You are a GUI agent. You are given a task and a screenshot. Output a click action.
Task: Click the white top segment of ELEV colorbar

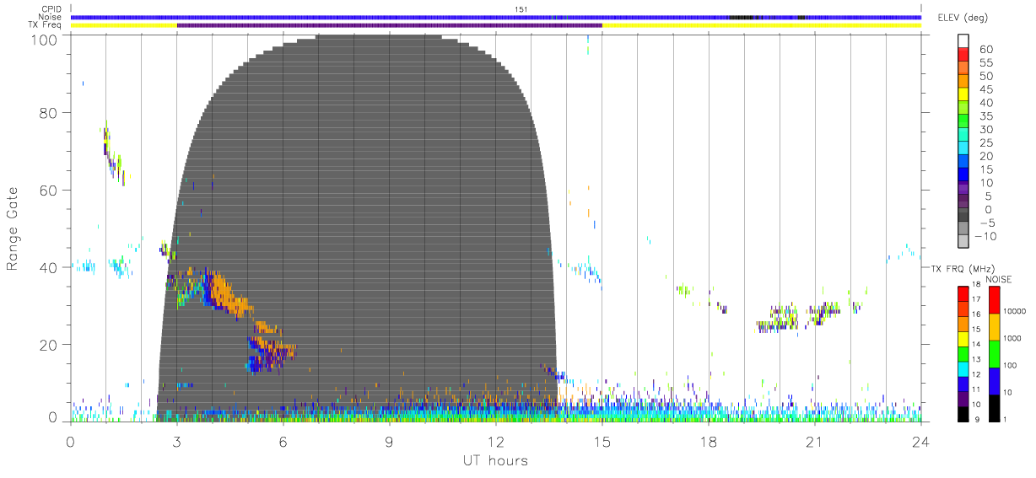pyautogui.click(x=964, y=40)
